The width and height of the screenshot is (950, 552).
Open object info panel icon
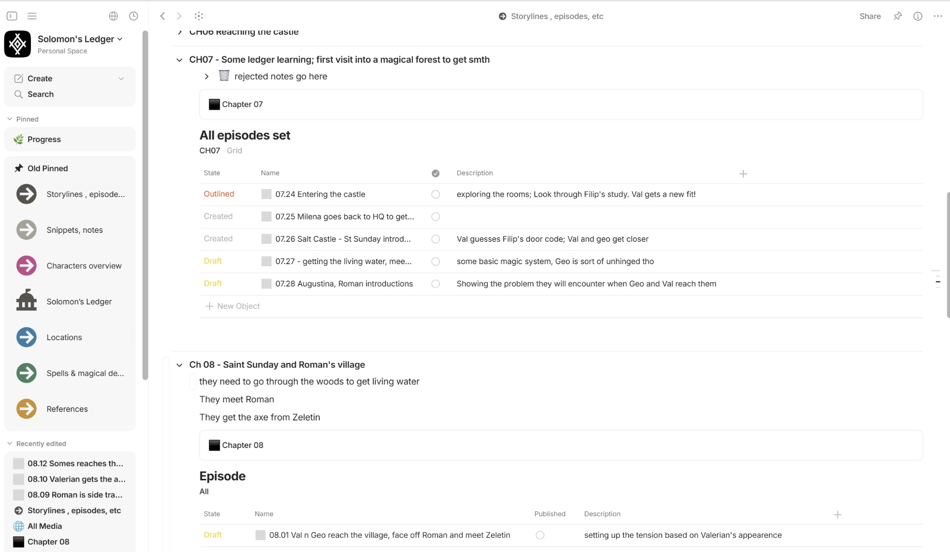918,16
